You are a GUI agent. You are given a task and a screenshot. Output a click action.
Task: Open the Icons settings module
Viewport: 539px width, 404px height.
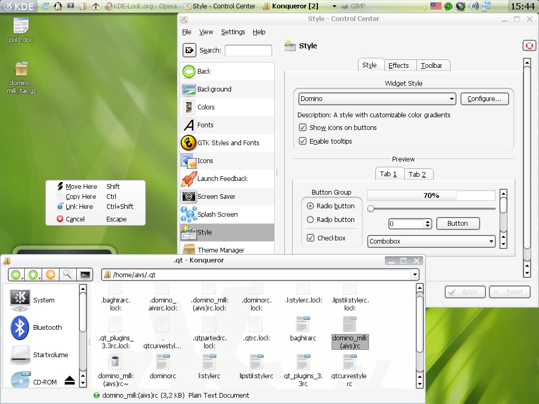[x=227, y=161]
